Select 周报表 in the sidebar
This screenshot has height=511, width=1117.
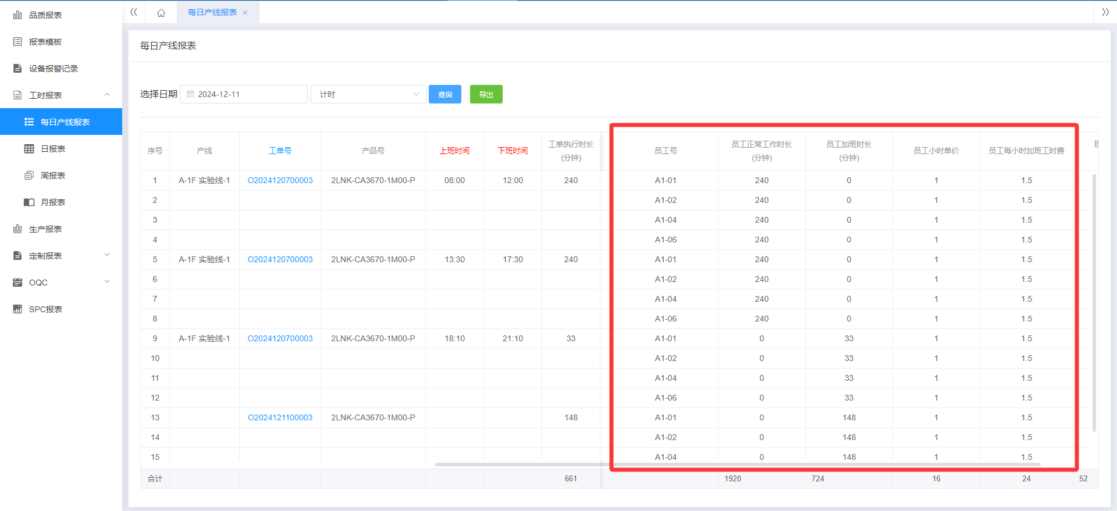coord(53,176)
